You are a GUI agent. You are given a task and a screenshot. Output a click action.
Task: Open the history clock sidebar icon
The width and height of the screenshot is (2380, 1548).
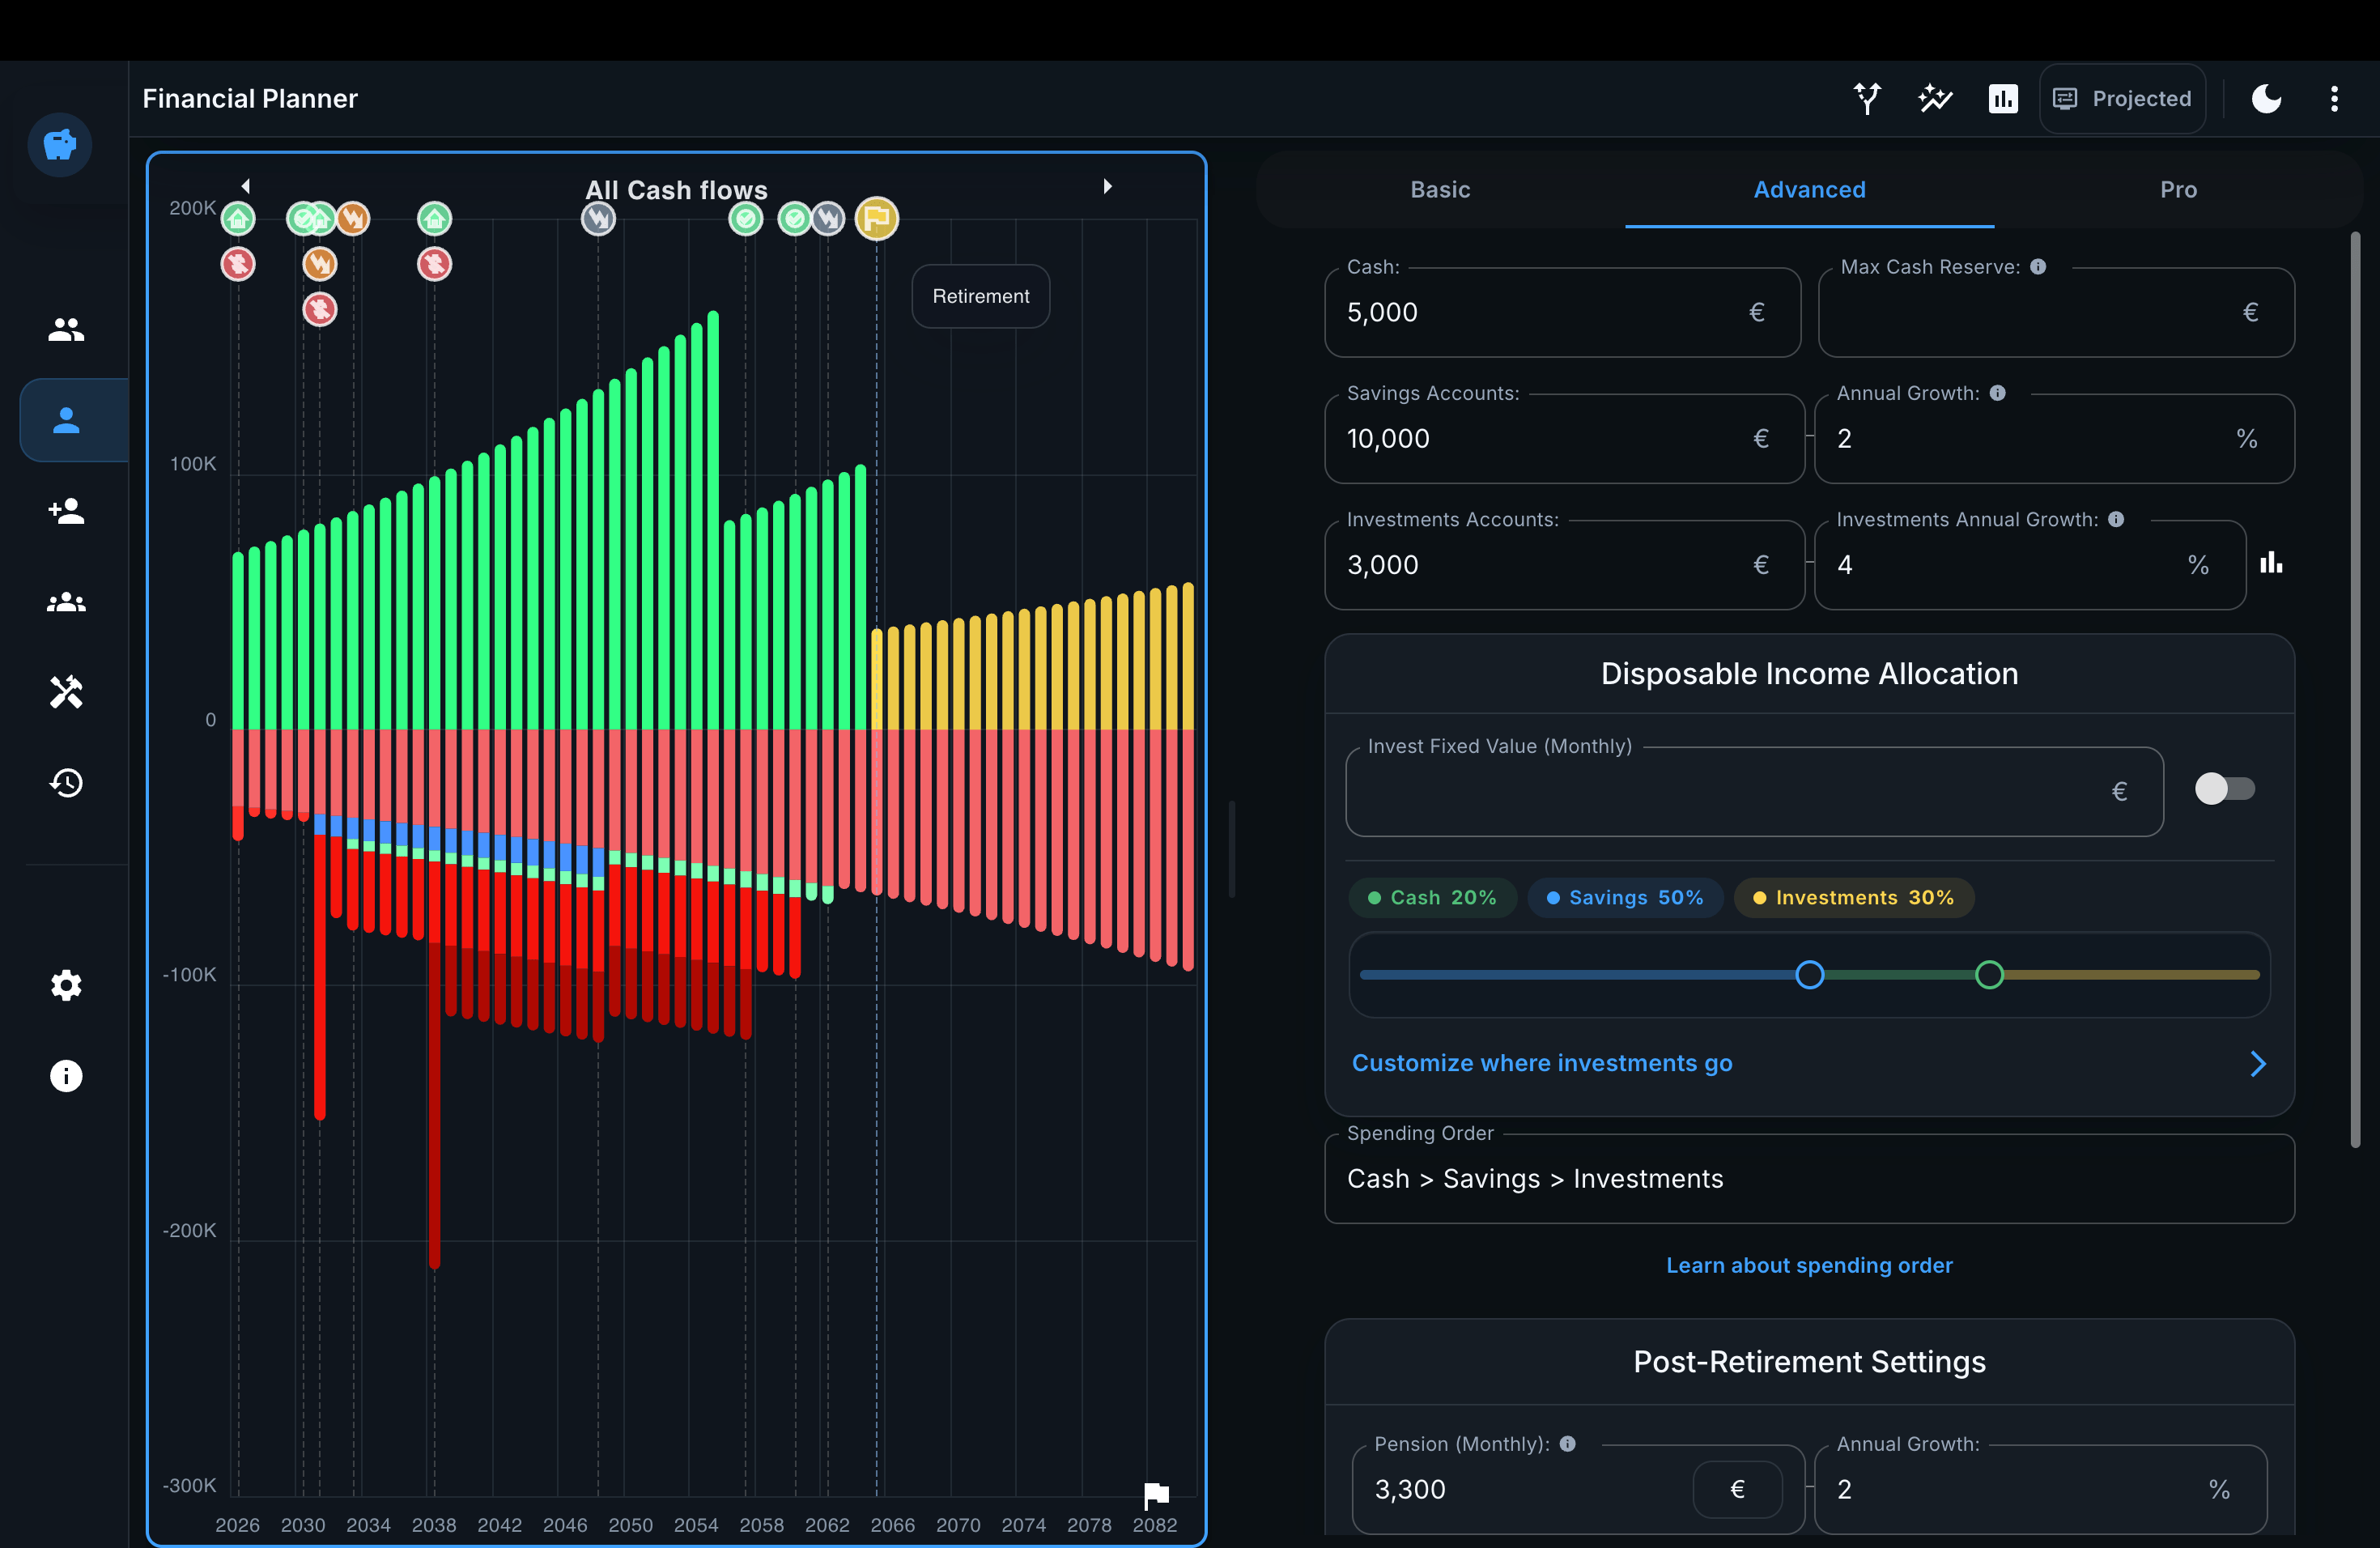(66, 783)
